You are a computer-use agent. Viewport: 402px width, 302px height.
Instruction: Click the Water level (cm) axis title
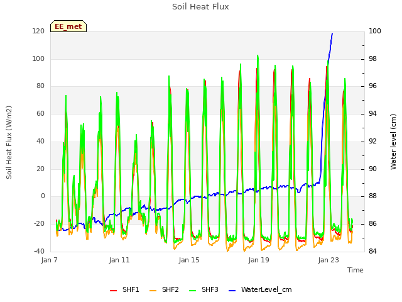click(393, 142)
